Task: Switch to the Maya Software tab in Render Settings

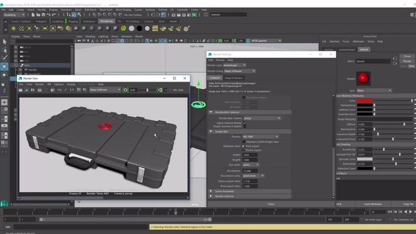Action: 234,78
